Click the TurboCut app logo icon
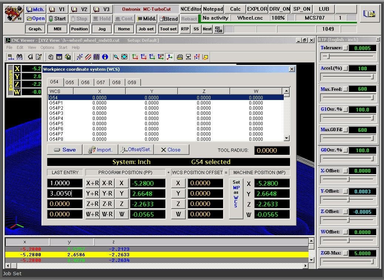 click(13, 14)
